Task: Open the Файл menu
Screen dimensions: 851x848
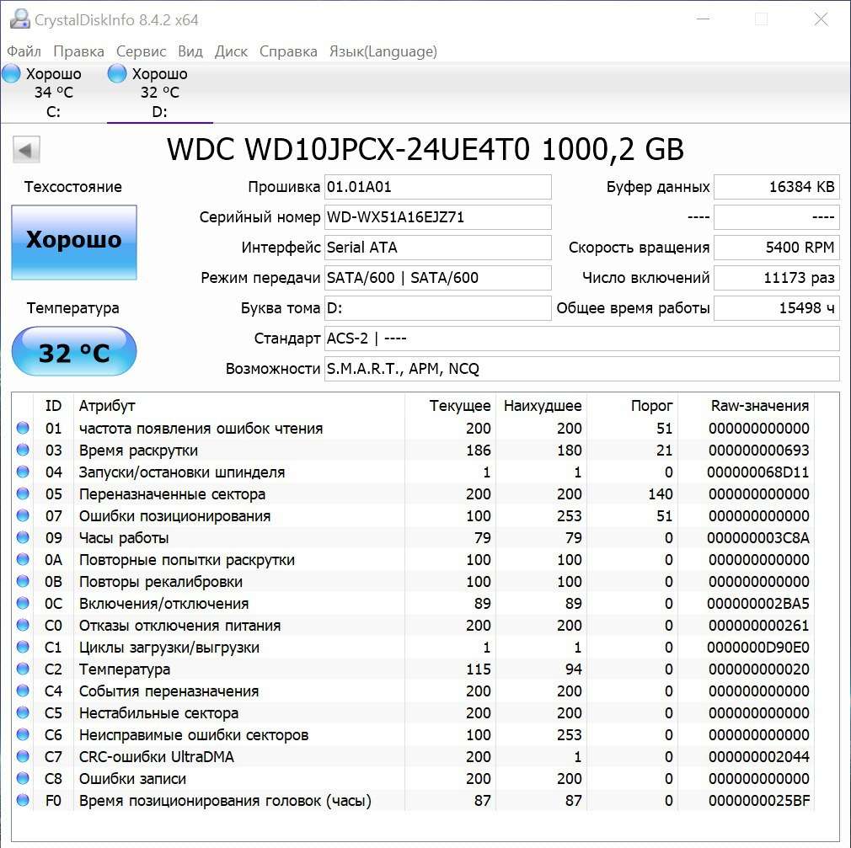Action: click(x=24, y=51)
